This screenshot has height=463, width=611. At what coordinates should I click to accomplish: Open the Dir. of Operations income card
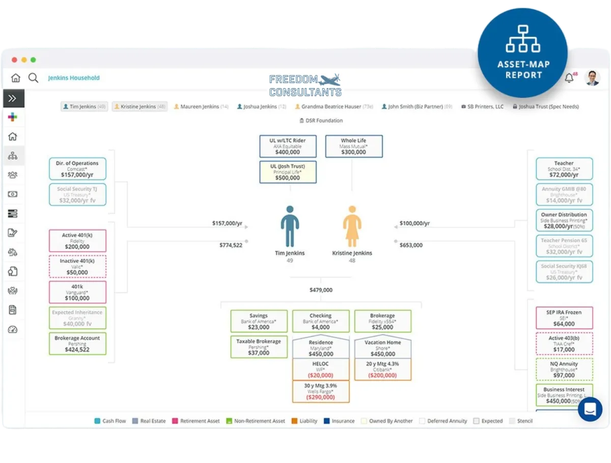click(x=77, y=169)
